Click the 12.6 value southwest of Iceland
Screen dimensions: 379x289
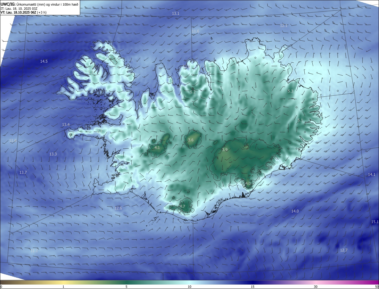[118, 208]
